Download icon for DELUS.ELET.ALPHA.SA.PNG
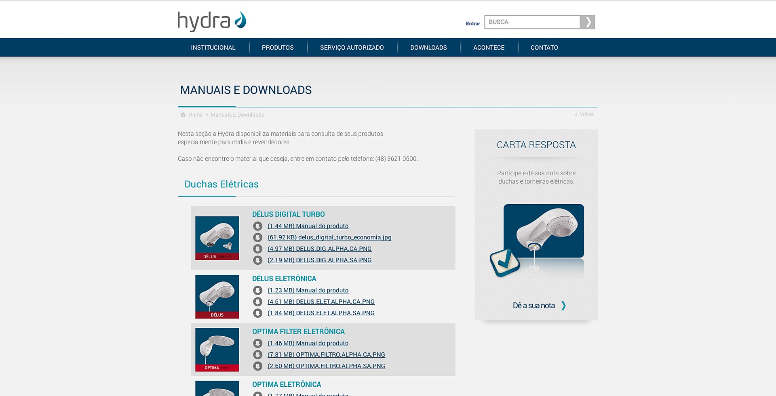The height and width of the screenshot is (396, 776). 257,313
